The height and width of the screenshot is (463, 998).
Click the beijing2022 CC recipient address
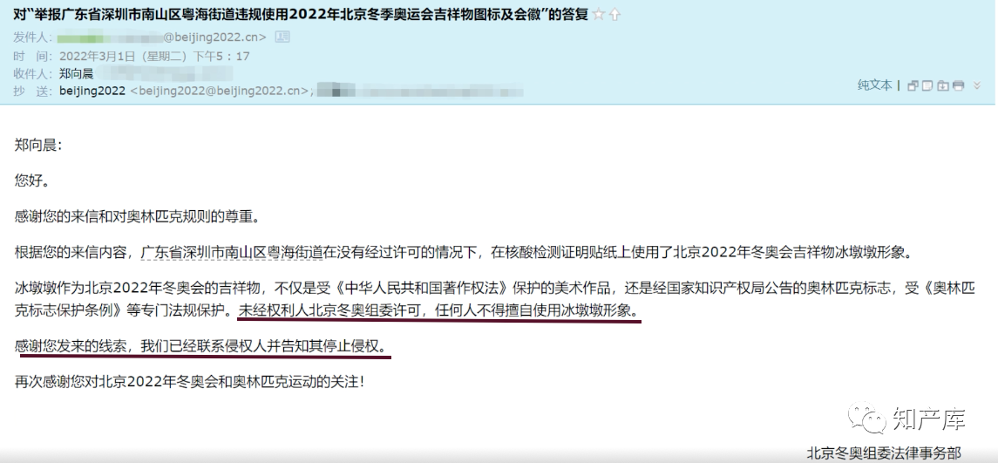click(185, 91)
